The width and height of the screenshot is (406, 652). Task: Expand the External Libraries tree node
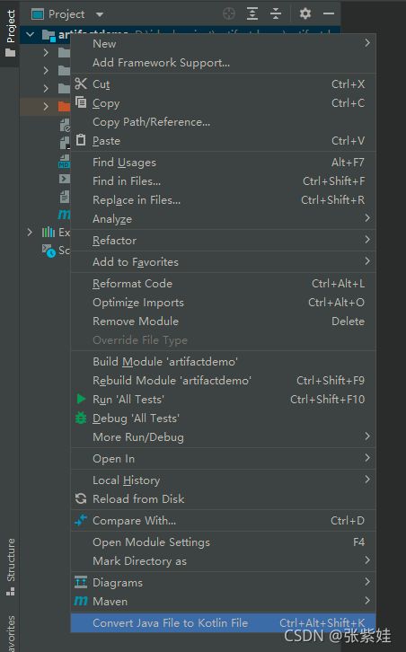(x=30, y=232)
